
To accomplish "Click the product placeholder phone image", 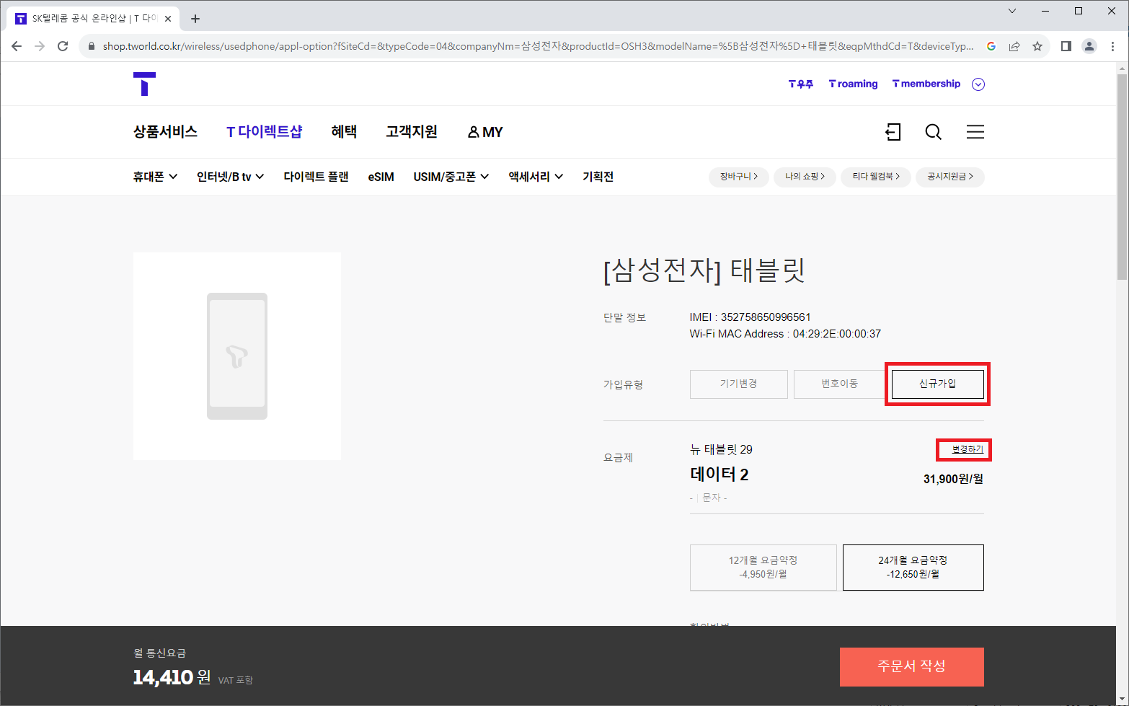I will pos(237,356).
